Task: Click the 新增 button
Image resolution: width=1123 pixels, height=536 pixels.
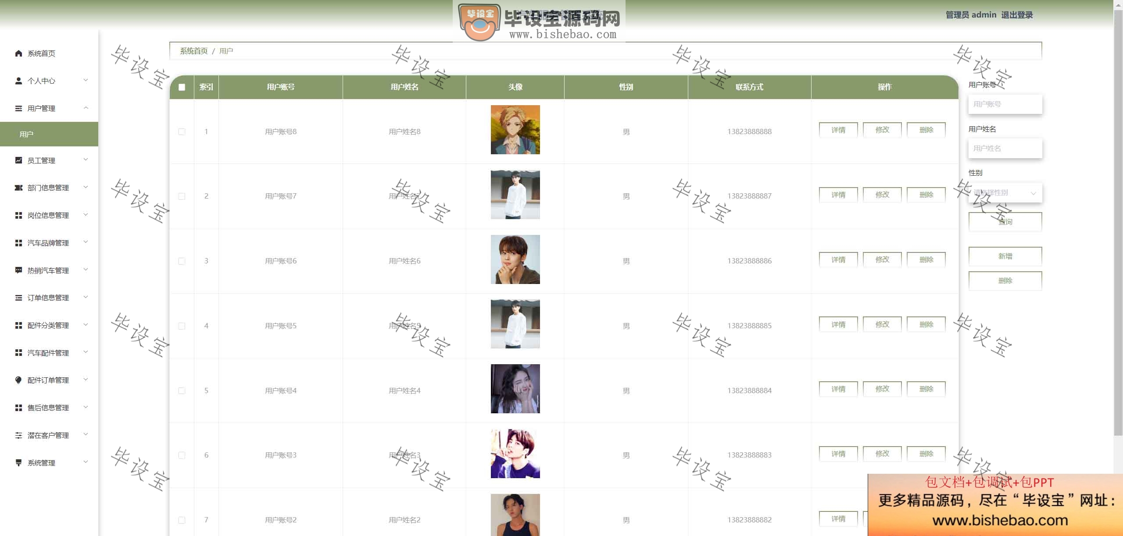Action: point(1005,256)
